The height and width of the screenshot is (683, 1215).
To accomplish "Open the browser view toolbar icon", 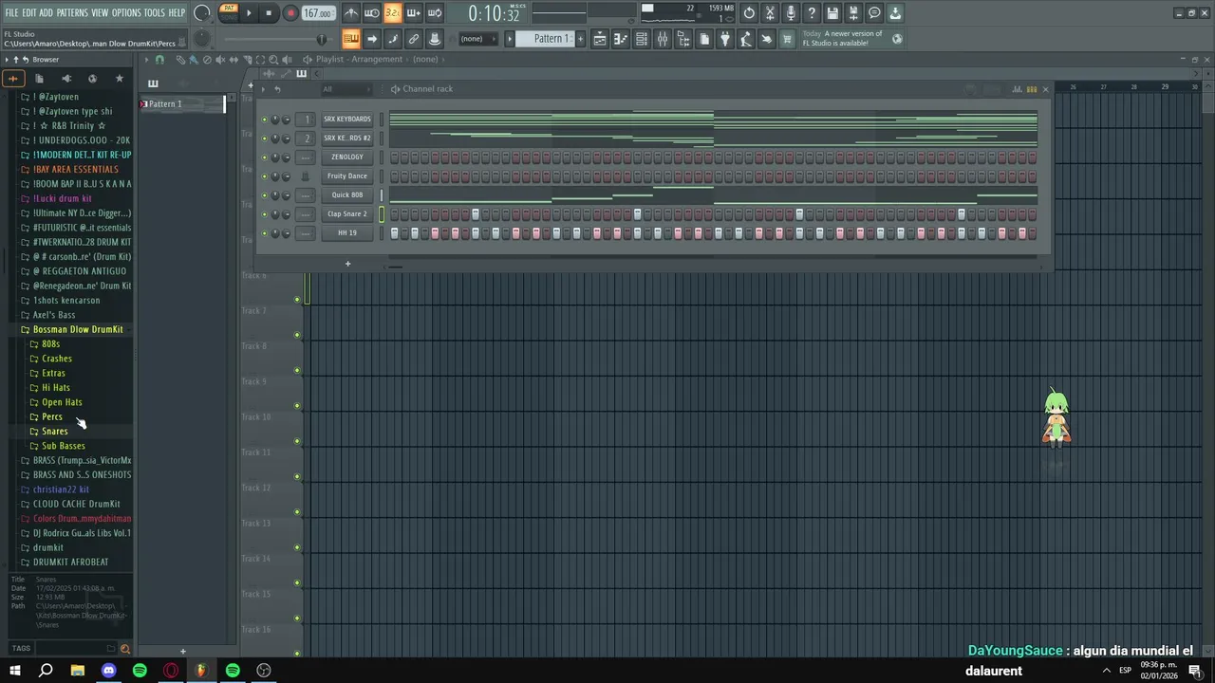I will click(683, 39).
